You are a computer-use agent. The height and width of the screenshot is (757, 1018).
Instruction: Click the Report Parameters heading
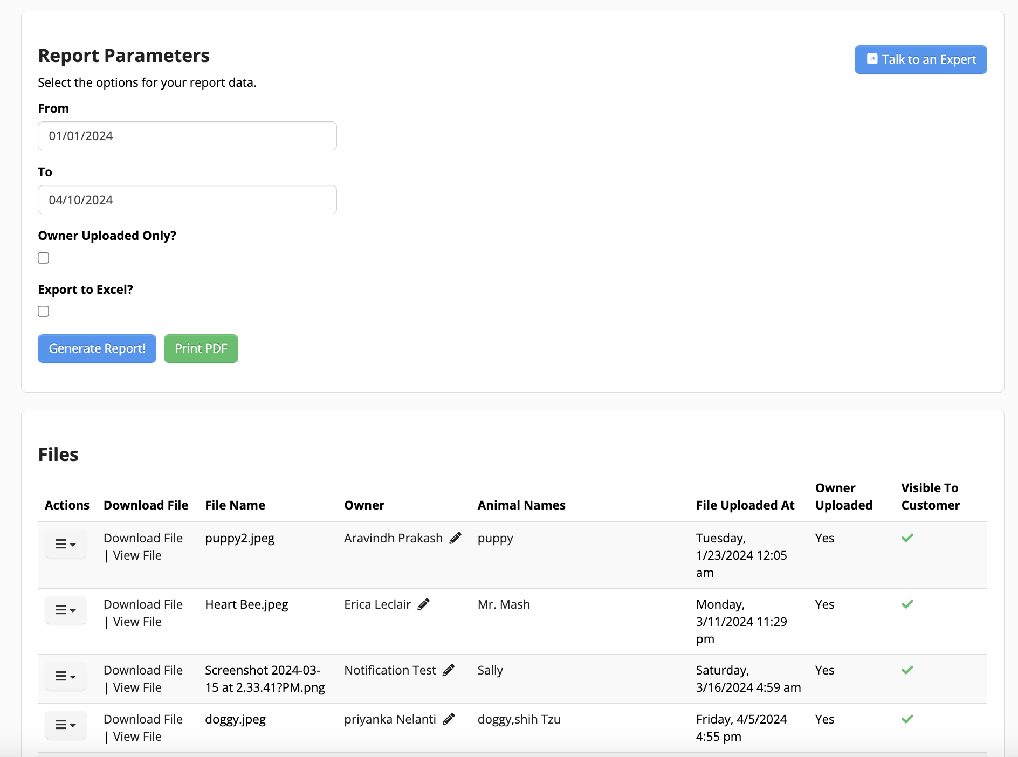[124, 56]
